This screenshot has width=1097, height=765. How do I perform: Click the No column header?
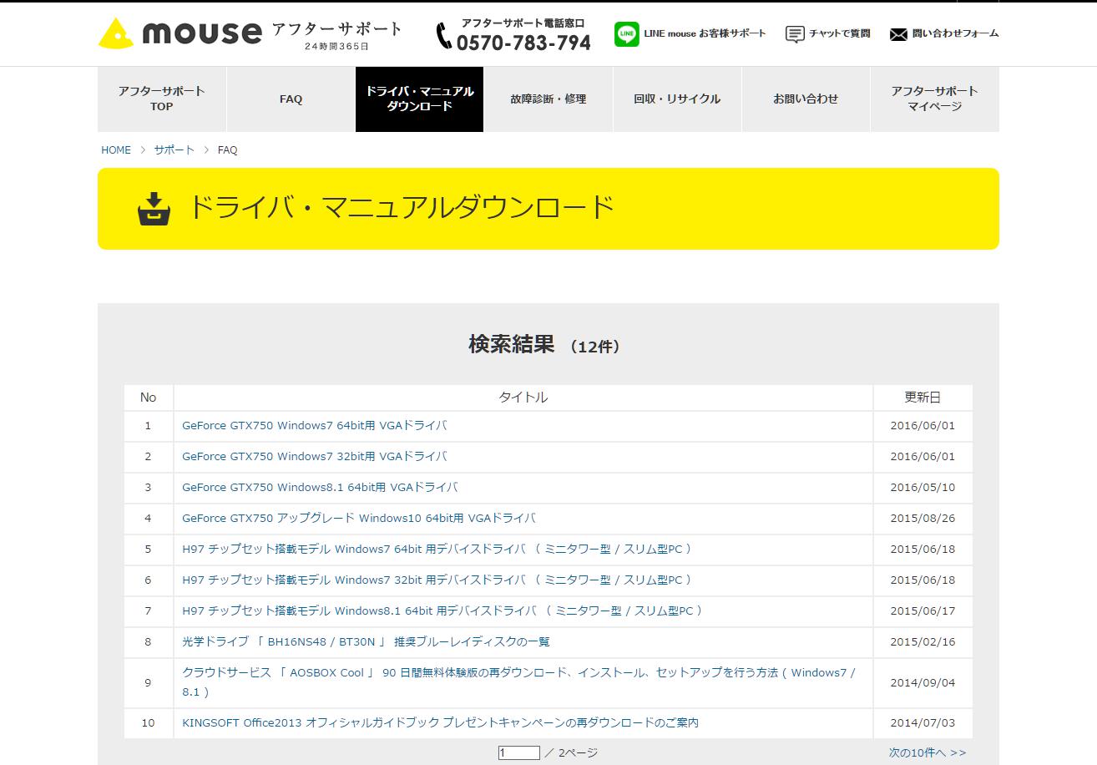click(x=149, y=398)
